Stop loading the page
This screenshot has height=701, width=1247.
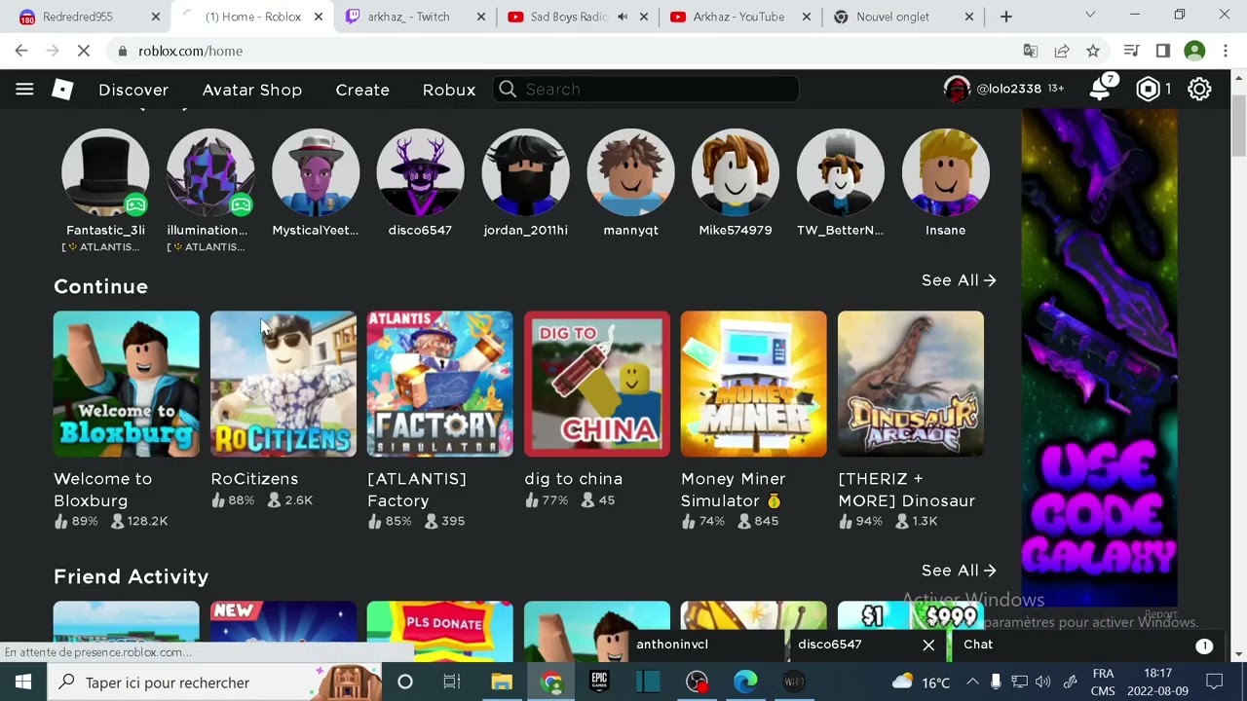point(84,51)
